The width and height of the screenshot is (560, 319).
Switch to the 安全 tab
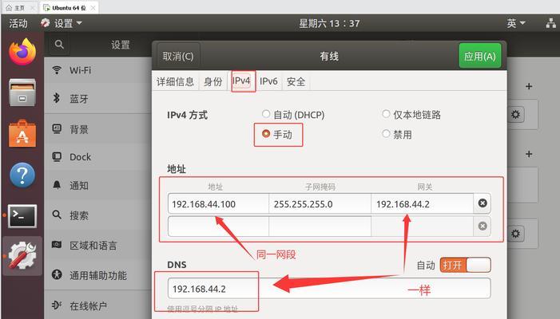coord(296,81)
